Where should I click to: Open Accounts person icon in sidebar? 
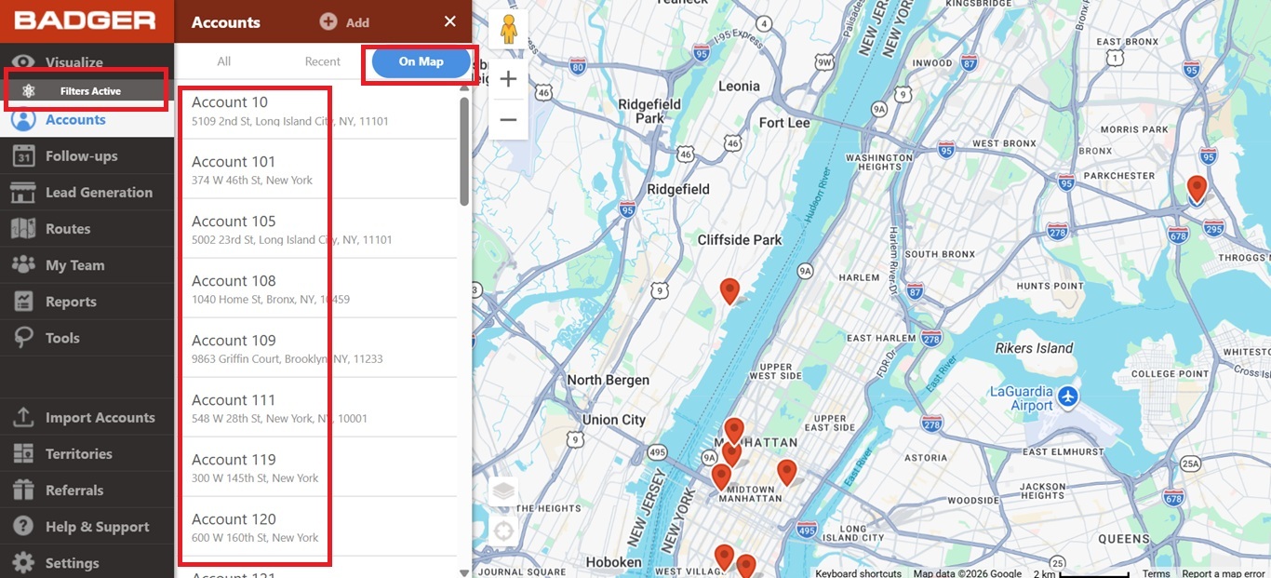pos(23,119)
